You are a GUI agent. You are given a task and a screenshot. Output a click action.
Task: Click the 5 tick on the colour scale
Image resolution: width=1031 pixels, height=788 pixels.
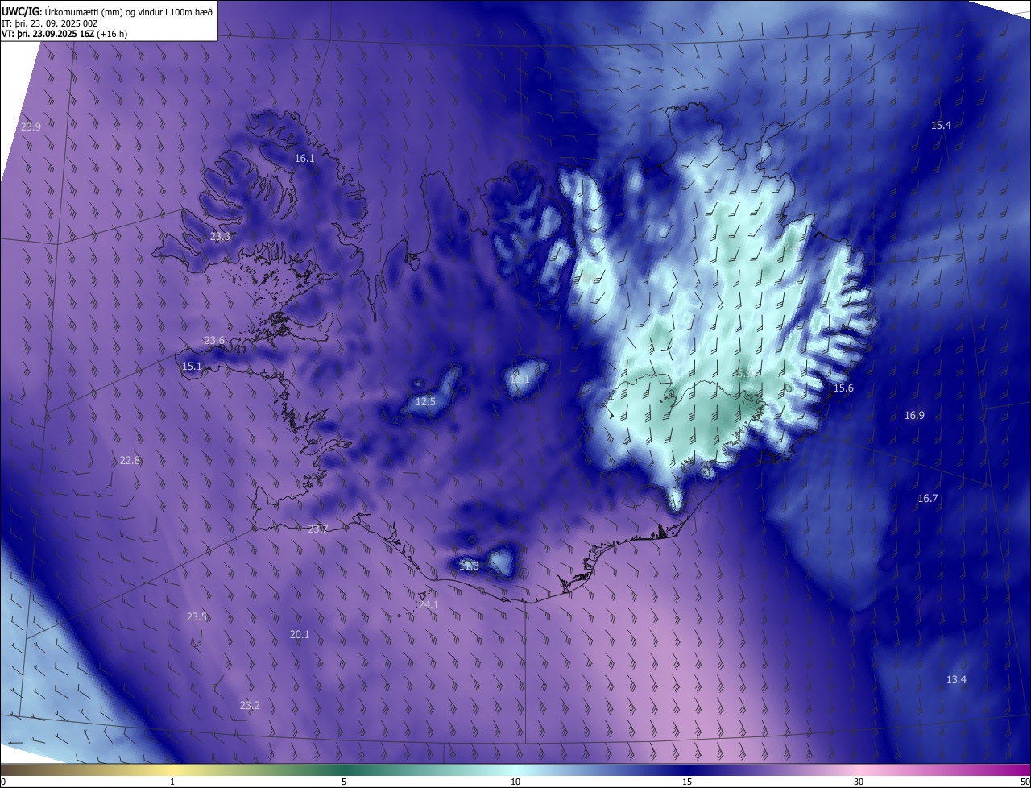[344, 782]
